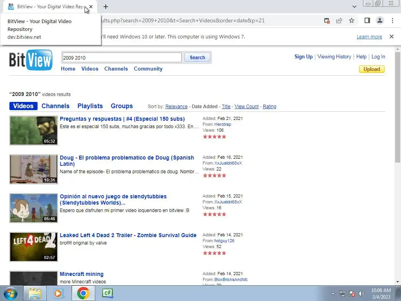The image size is (401, 301).
Task: Select the Videos results tab
Action: coord(23,106)
